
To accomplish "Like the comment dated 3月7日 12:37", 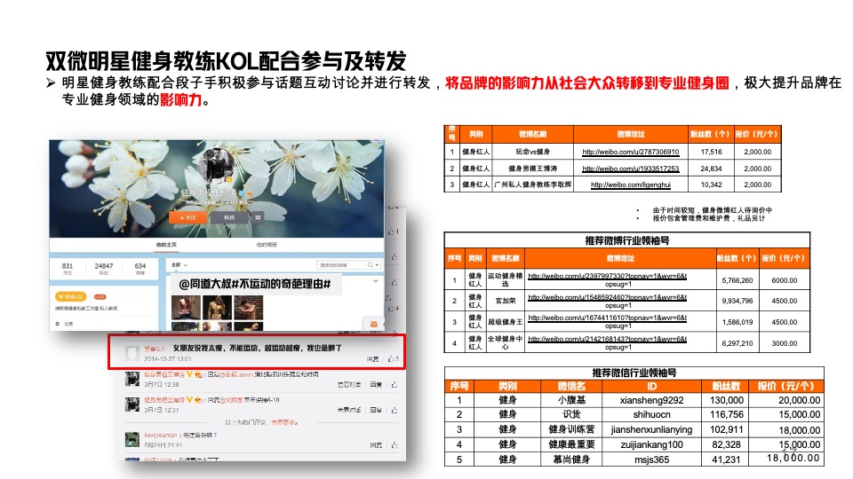I will (395, 410).
